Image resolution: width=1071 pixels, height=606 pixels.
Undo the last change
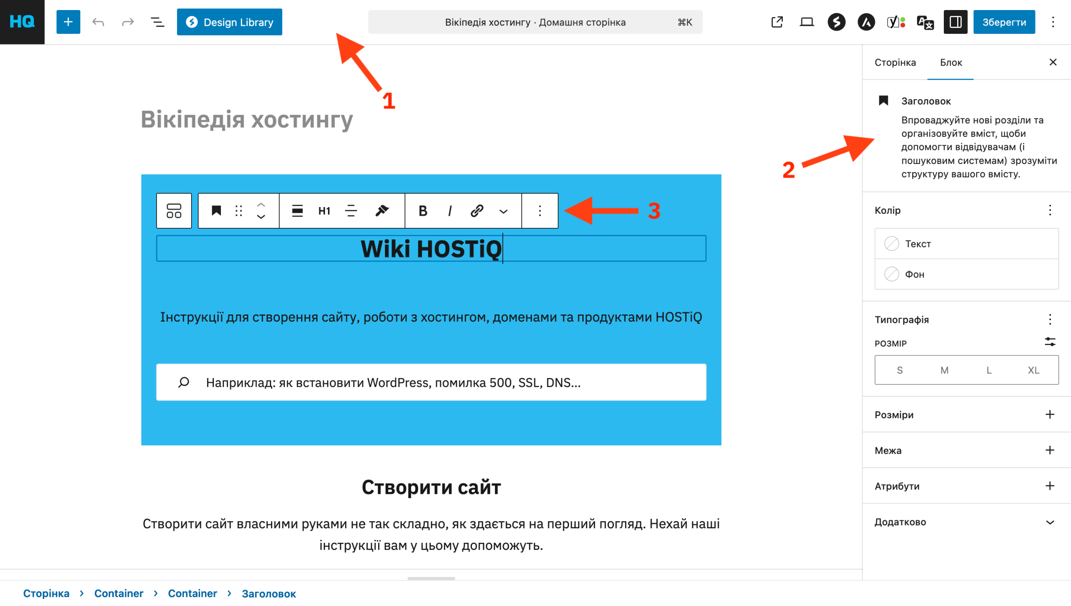click(98, 22)
